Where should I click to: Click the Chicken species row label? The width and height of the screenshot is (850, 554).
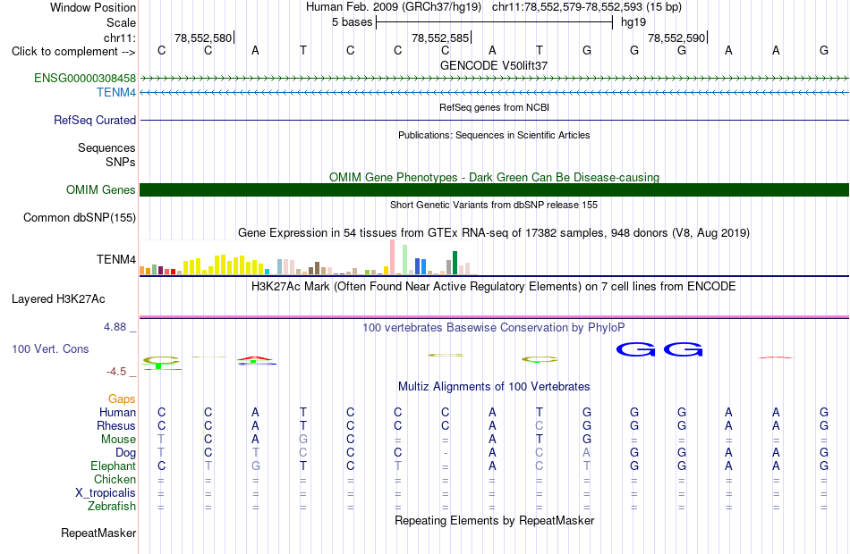pos(115,480)
